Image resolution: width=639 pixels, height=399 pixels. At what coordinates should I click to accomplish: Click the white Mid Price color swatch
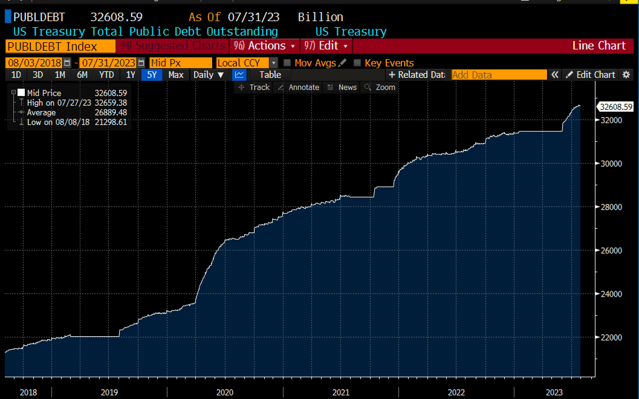tap(21, 92)
